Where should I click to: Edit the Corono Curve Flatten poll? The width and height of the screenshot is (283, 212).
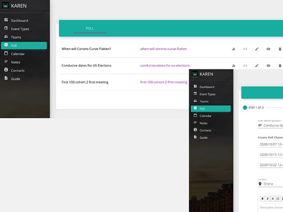click(257, 49)
